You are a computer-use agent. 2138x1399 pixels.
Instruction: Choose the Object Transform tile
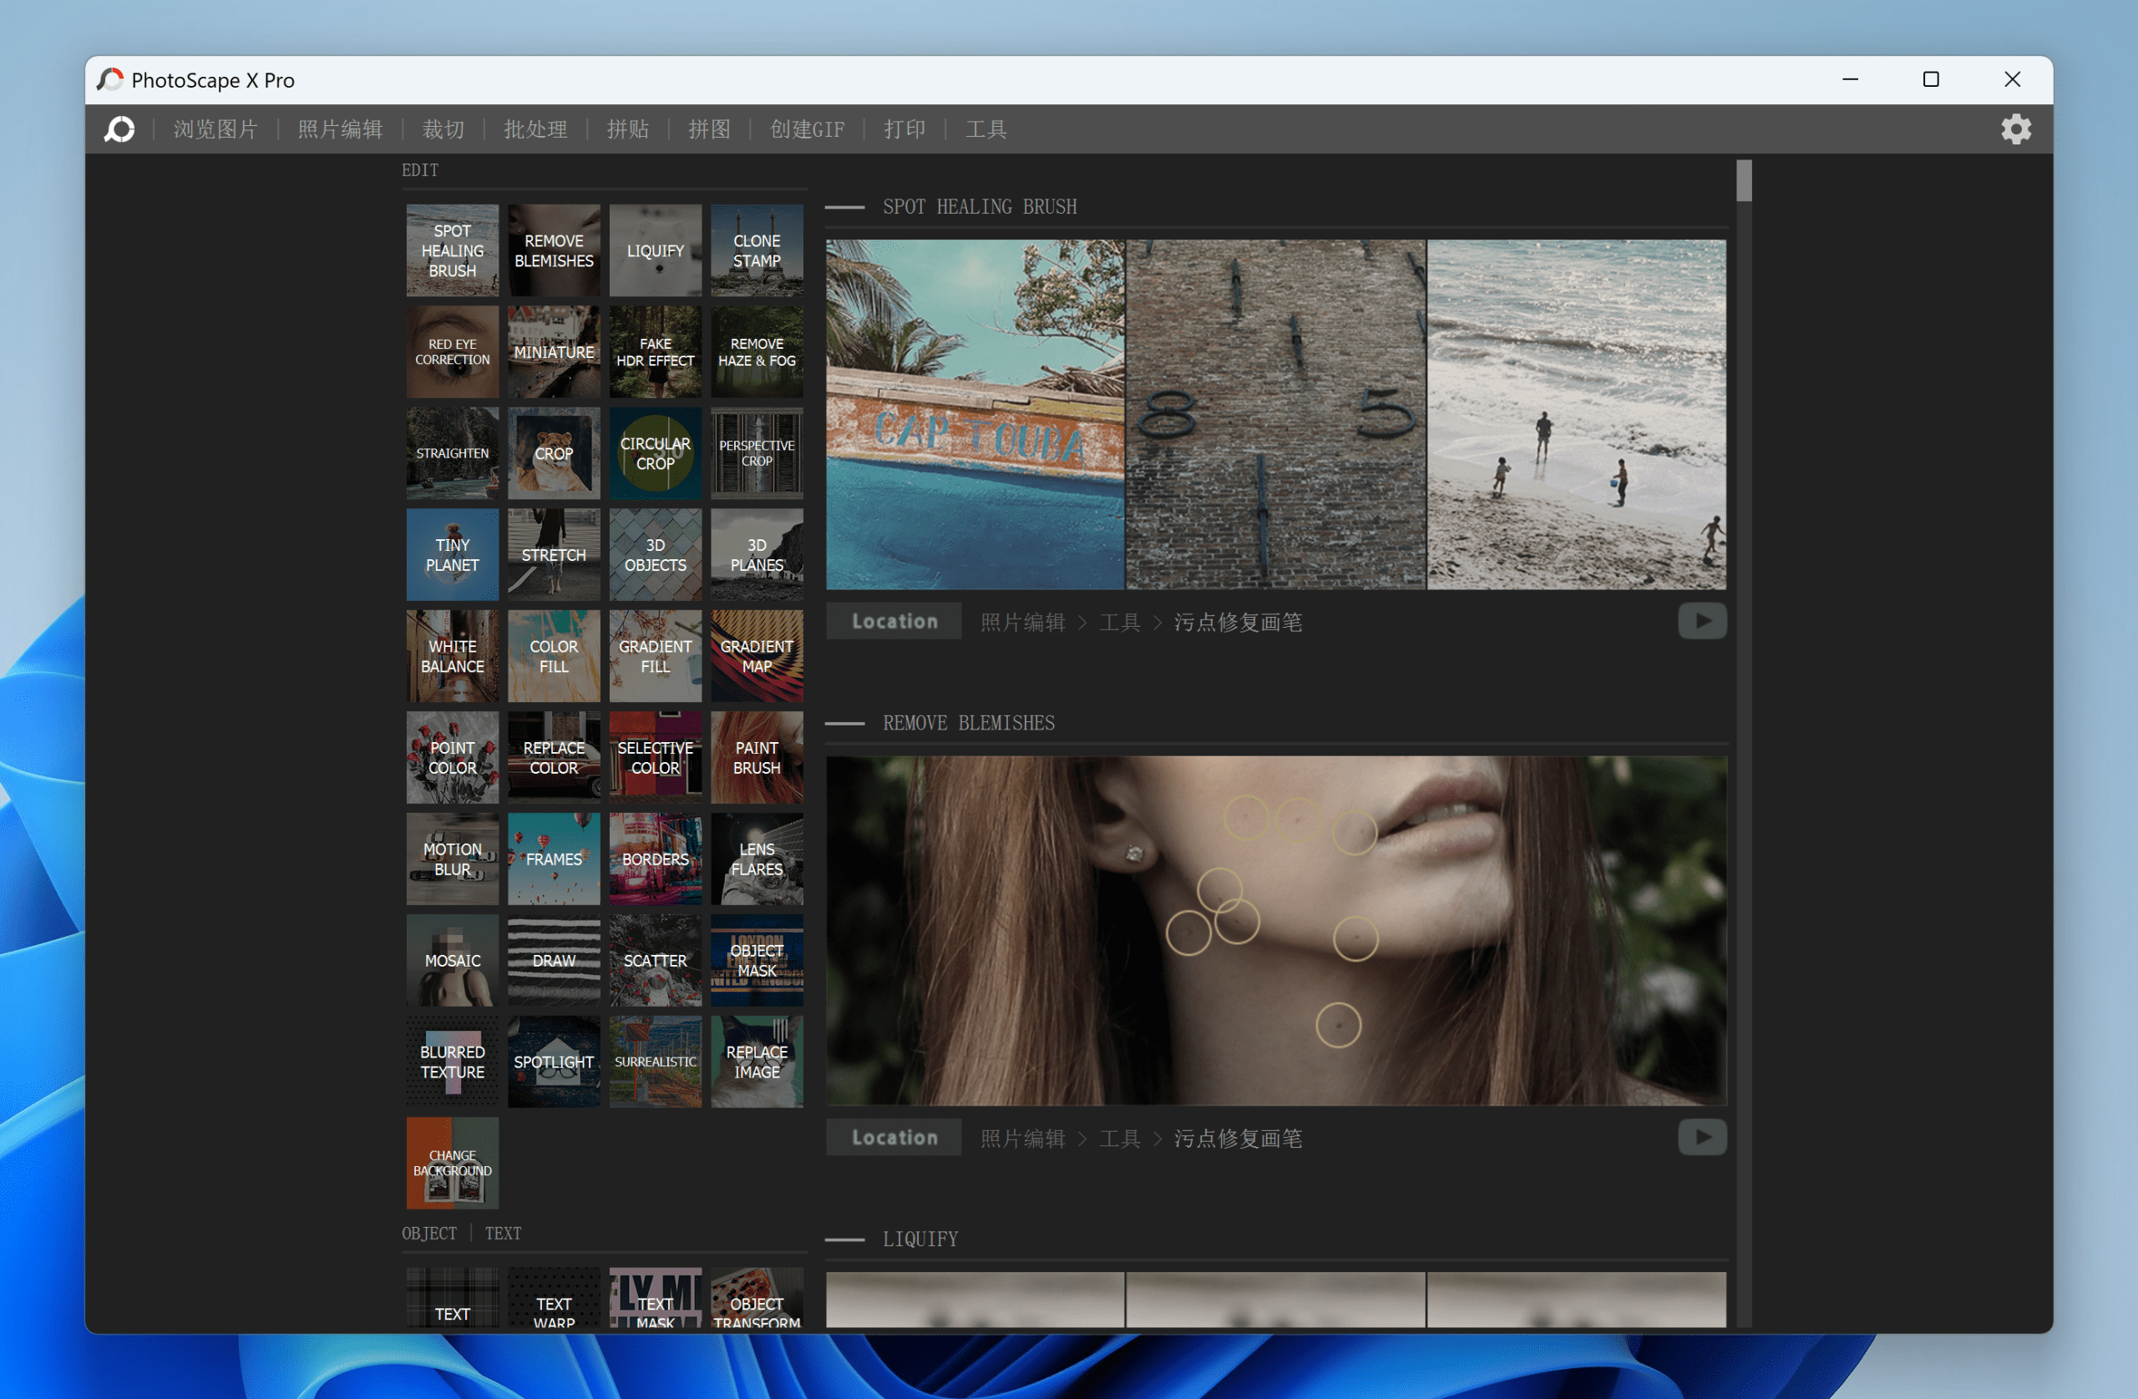(757, 1299)
